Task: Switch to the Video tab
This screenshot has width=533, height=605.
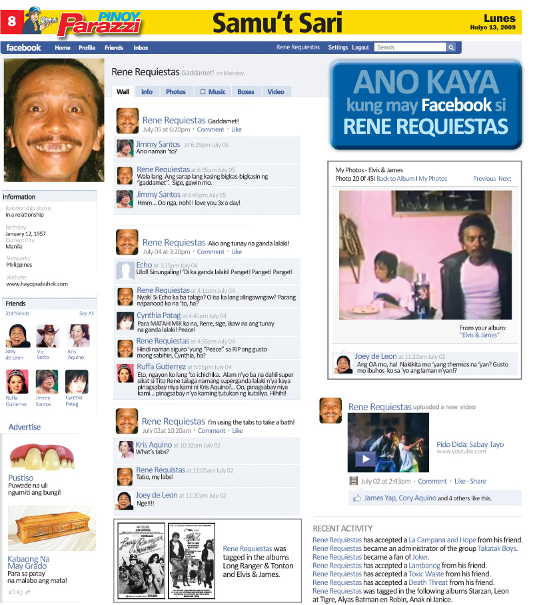Action: point(276,92)
